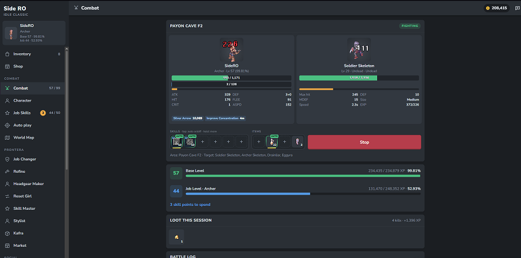The width and height of the screenshot is (521, 258).
Task: Click the PAYON CAVE F2 panel heading
Action: point(187,26)
